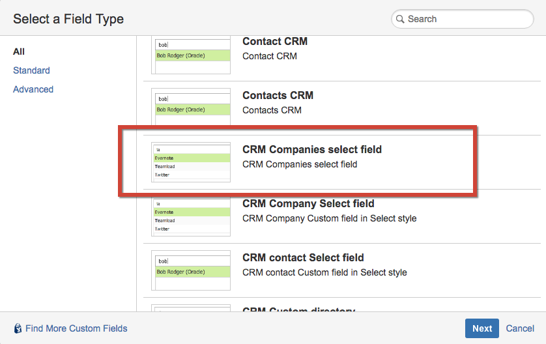Choose the CRM Company Select field title

(308, 204)
